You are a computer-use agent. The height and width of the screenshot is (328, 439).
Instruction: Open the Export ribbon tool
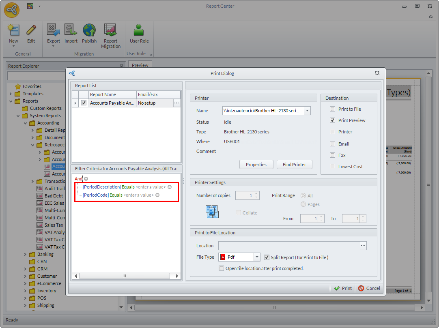tap(53, 31)
